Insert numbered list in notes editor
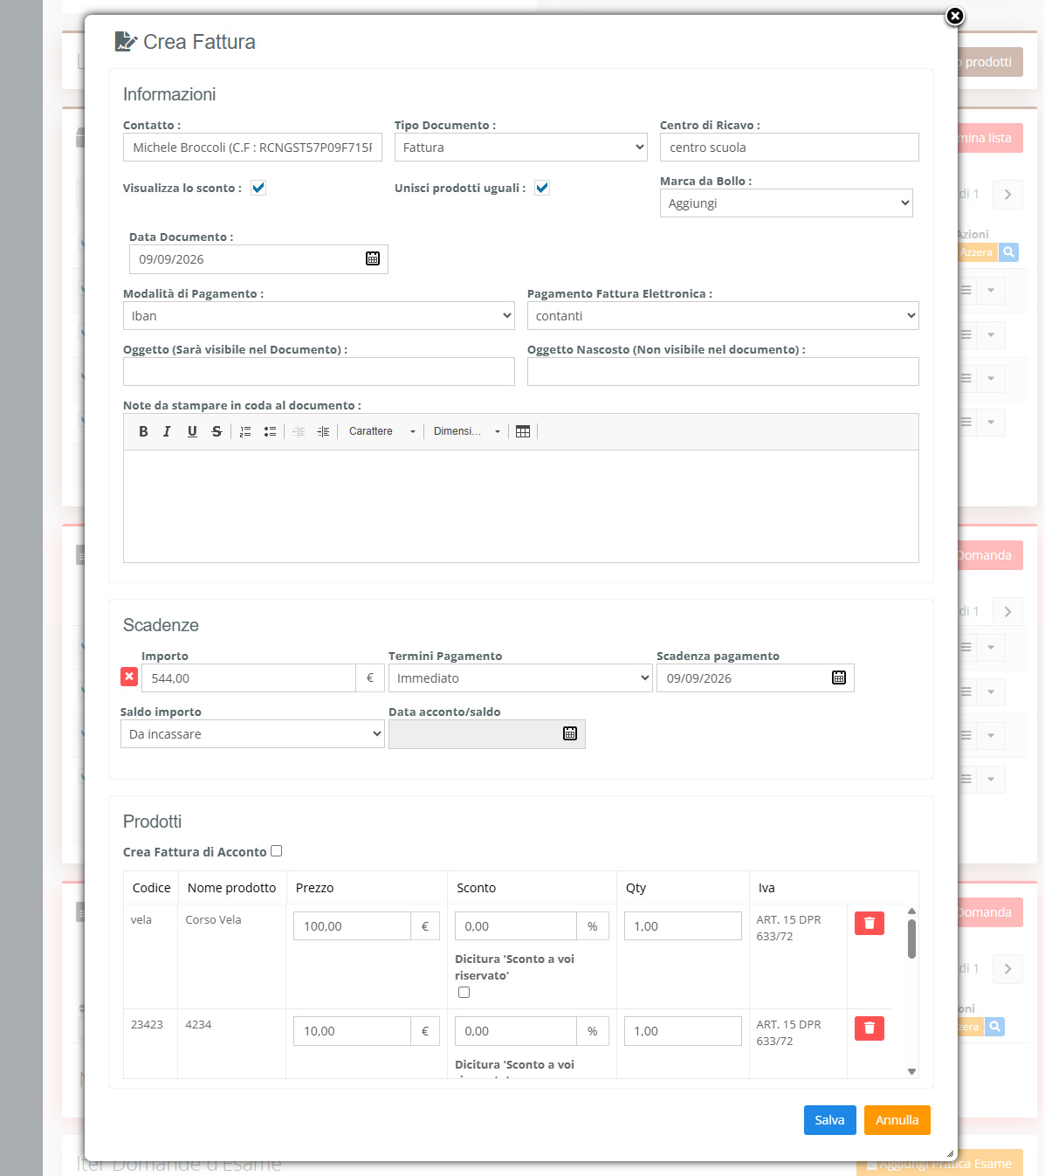1045x1176 pixels. 245,431
